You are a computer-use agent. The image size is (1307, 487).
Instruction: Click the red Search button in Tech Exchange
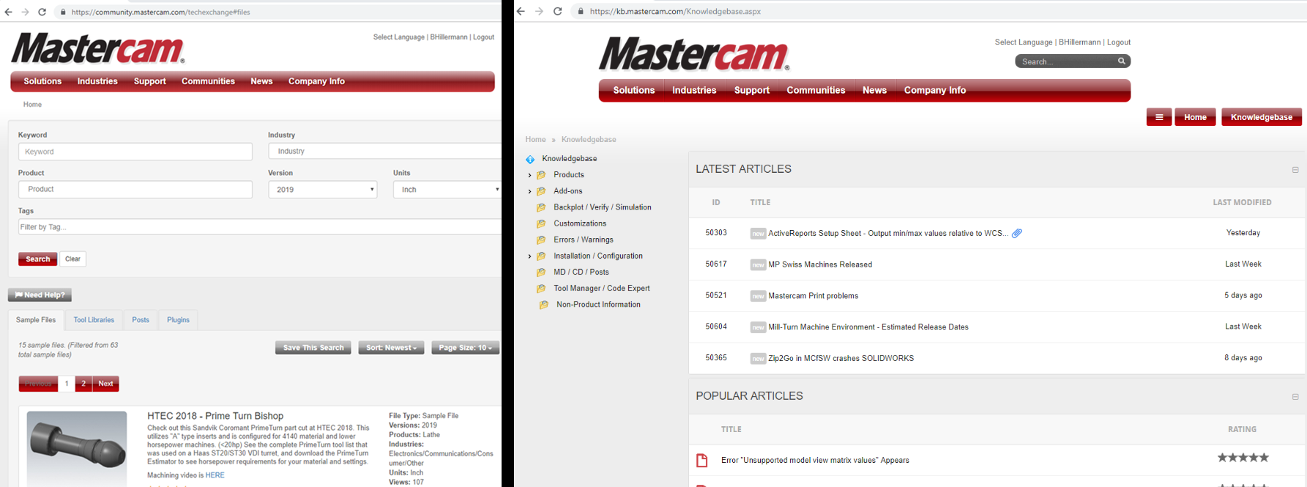38,259
